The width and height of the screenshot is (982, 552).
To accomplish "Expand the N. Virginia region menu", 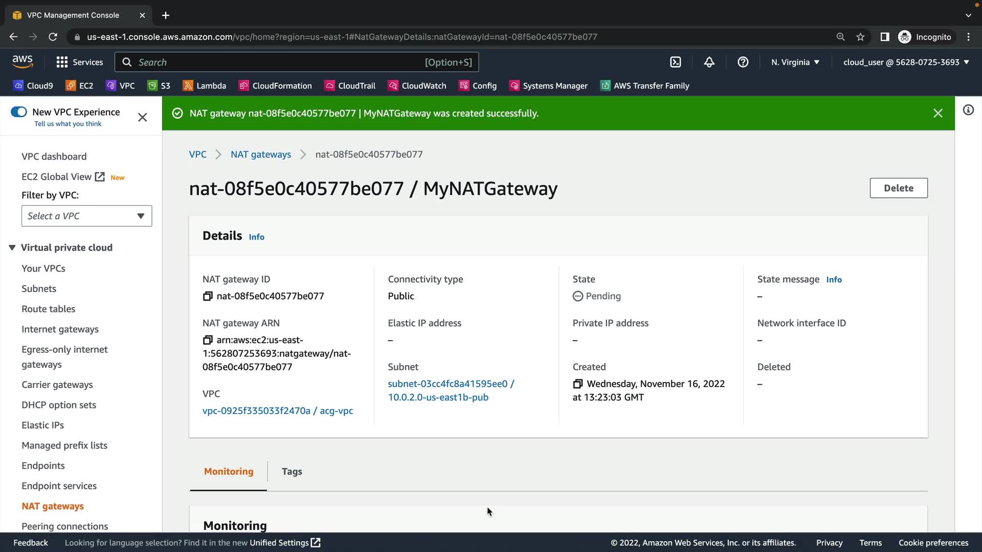I will [x=795, y=62].
